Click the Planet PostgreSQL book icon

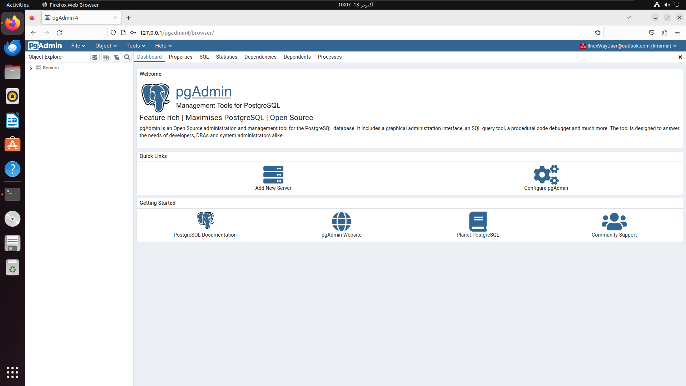pos(478,222)
